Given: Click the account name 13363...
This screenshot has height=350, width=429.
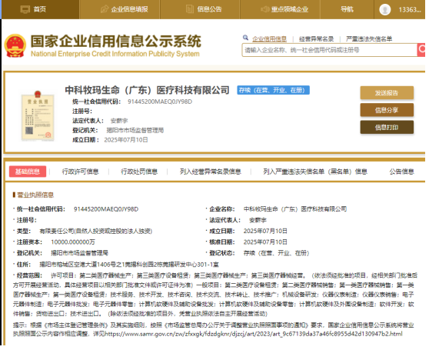Looking at the screenshot, I should click(410, 10).
